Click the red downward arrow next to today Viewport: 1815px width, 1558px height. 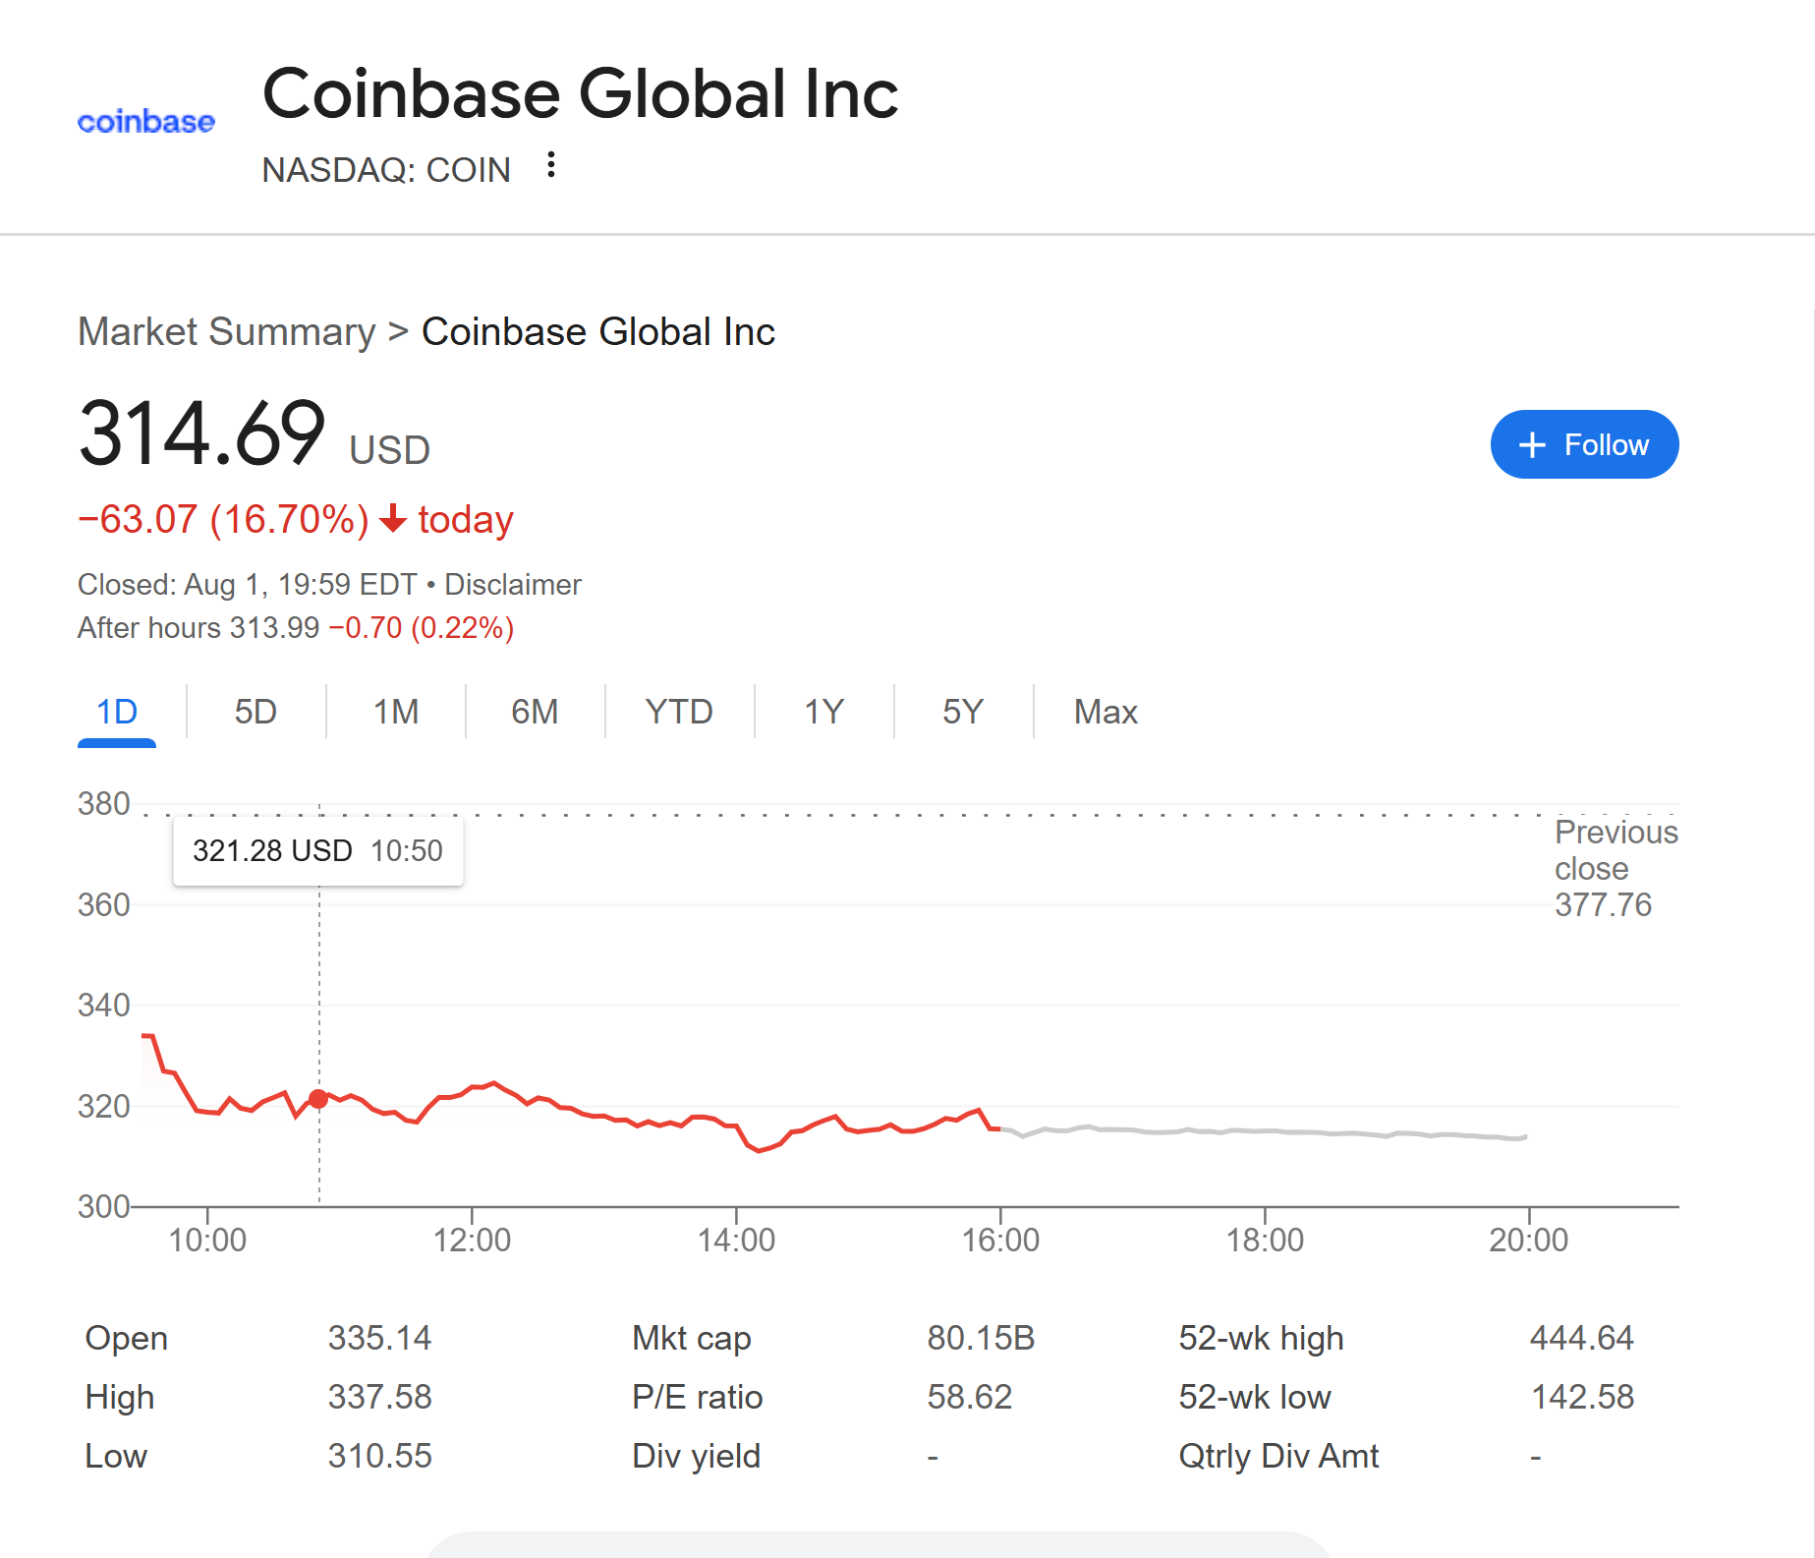point(393,519)
